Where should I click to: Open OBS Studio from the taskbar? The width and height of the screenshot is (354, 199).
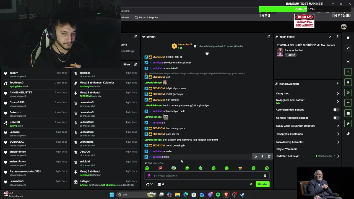(x=234, y=195)
